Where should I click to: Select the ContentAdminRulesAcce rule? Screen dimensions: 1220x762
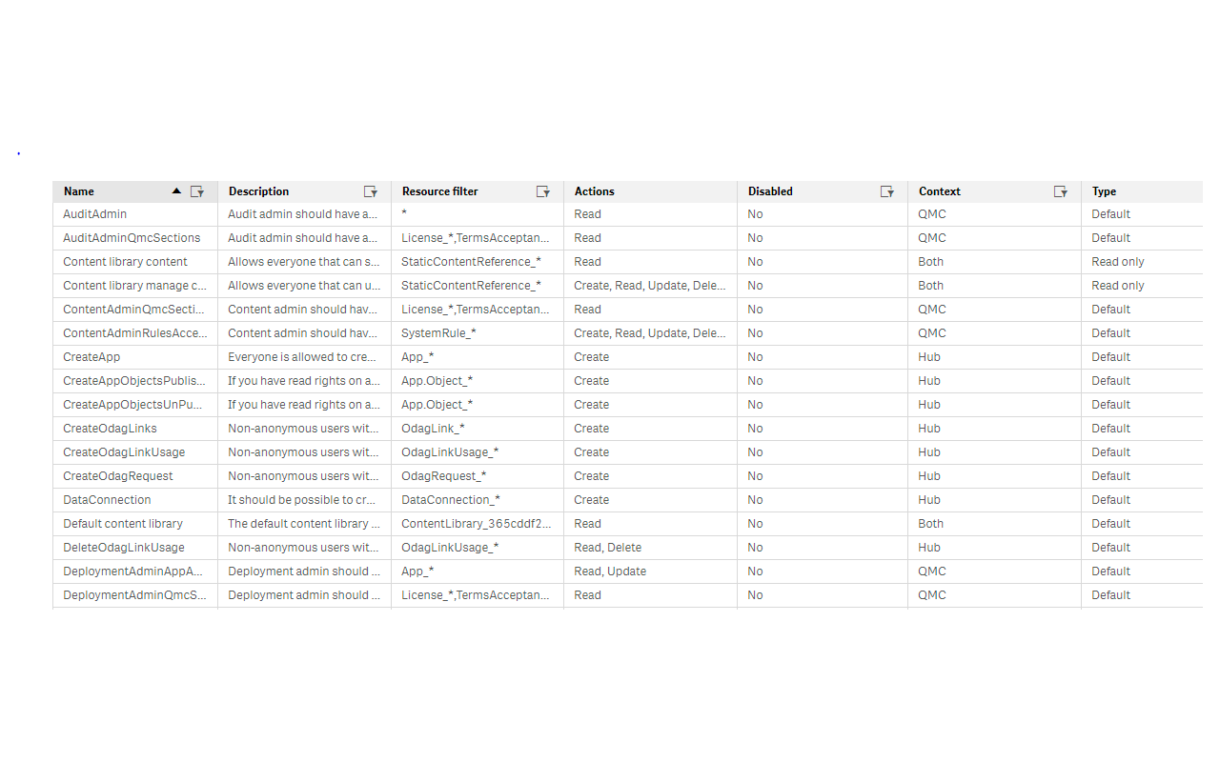134,332
